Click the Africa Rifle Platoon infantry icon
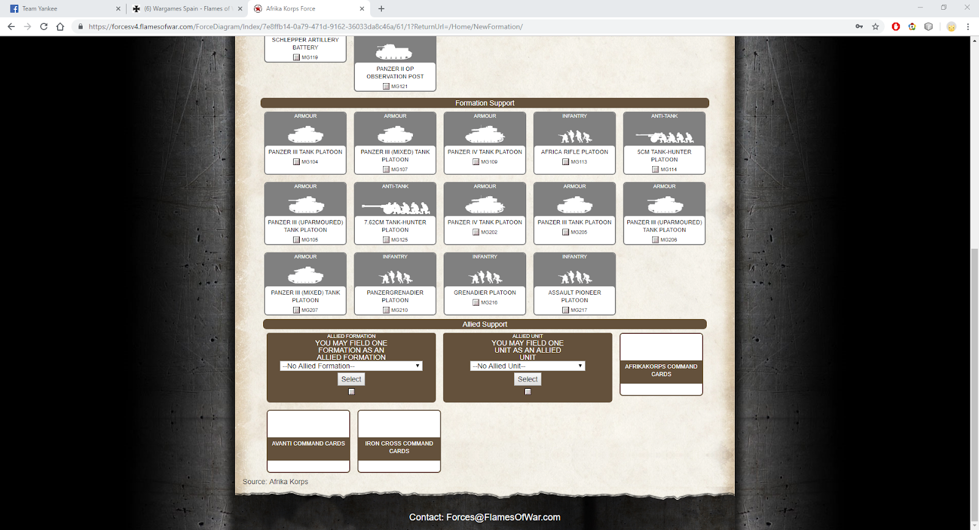This screenshot has width=979, height=530. pyautogui.click(x=575, y=136)
